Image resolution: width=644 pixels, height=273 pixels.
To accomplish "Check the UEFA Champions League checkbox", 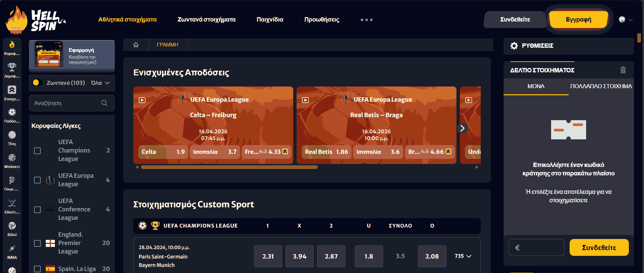I will 37,150.
